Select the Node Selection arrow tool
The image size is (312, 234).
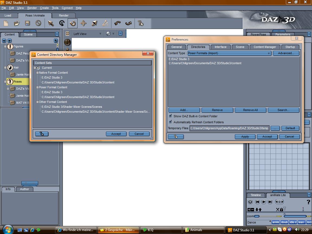coord(51,23)
